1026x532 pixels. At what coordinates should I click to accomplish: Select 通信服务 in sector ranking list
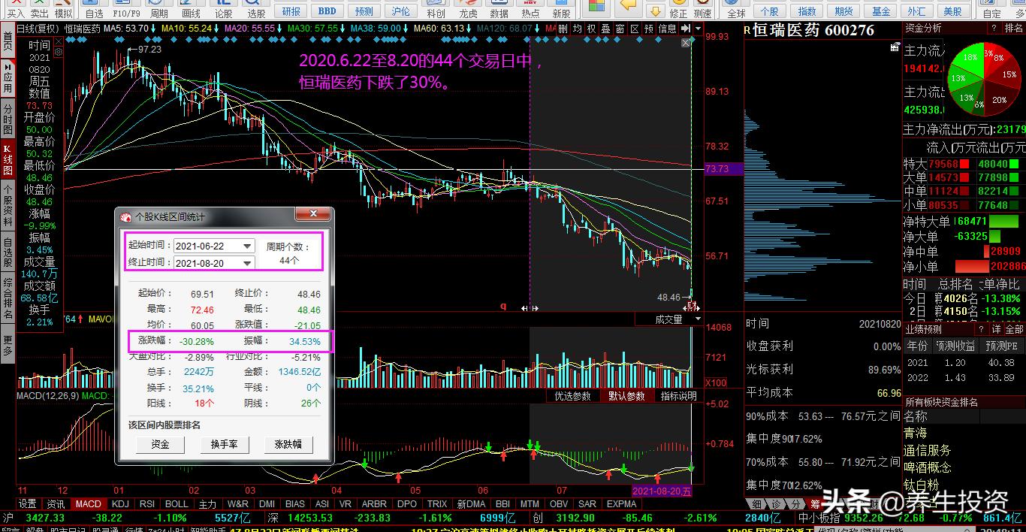tap(927, 450)
